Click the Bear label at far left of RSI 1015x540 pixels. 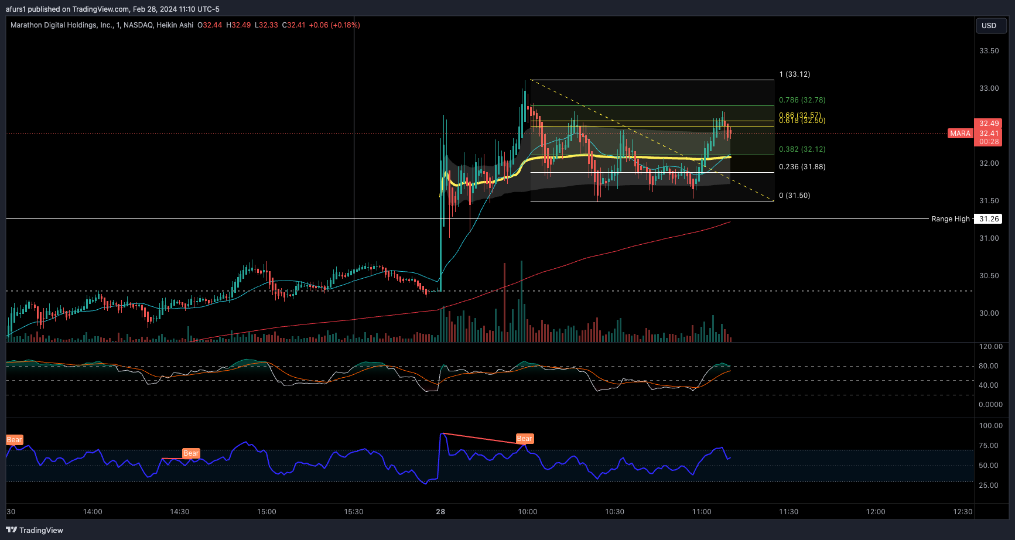[x=14, y=440]
